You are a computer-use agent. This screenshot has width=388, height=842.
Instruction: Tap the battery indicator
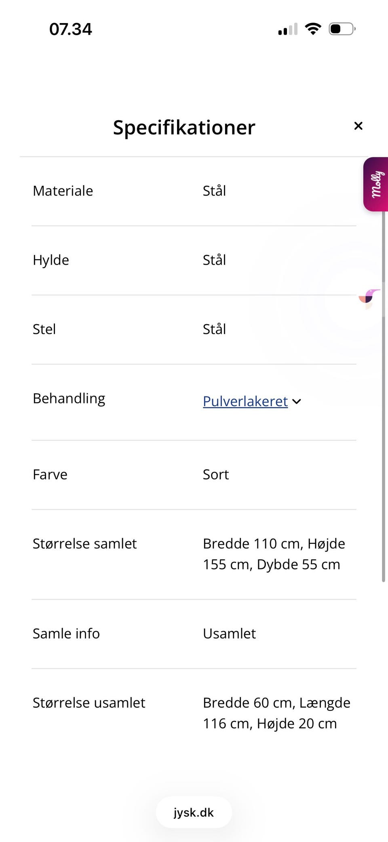(x=342, y=28)
